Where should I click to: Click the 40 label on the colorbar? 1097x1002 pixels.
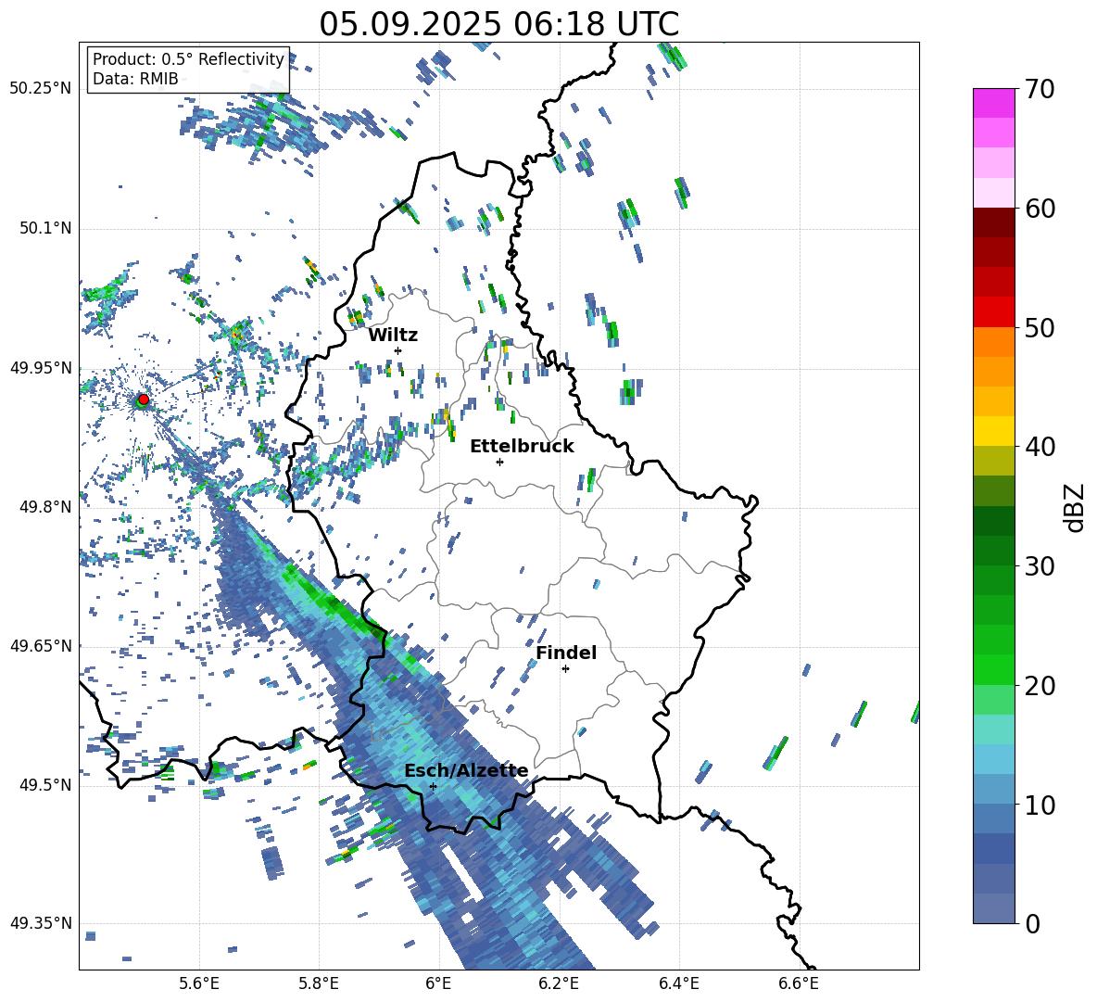point(1039,447)
